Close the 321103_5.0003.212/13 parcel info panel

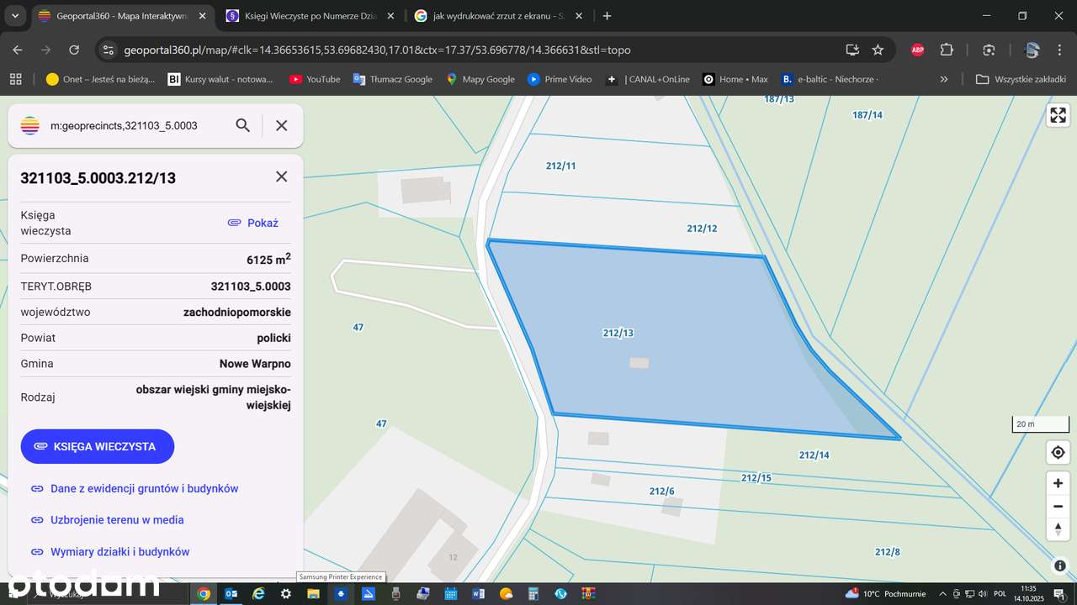click(282, 176)
